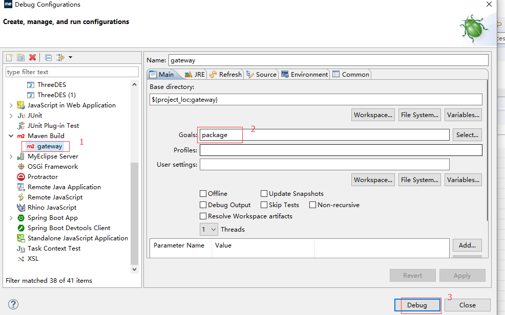Delete selected configuration with red X icon
This screenshot has width=505, height=315.
click(33, 58)
